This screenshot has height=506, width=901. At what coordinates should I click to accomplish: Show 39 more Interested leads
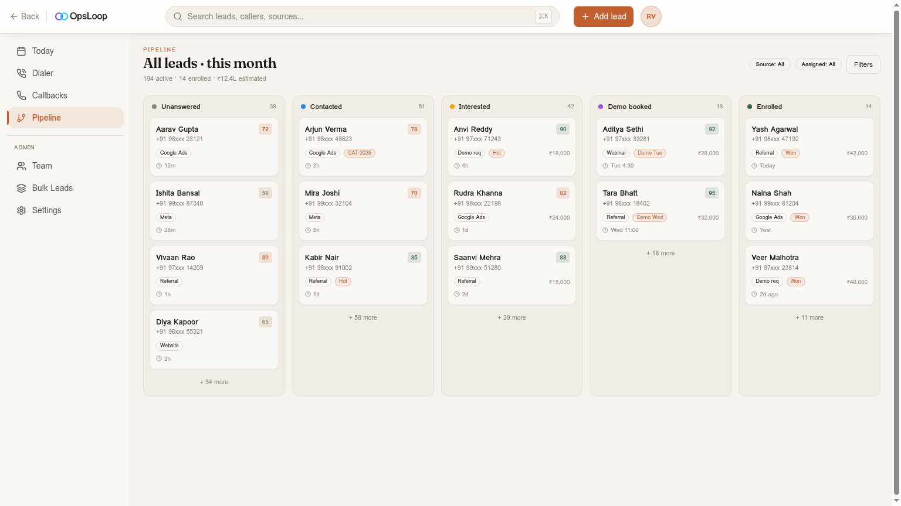512,317
